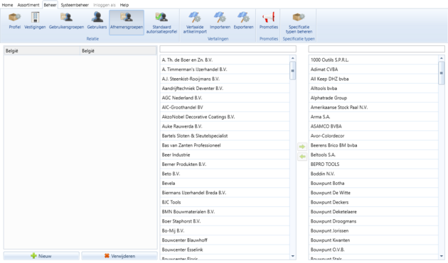This screenshot has height=263, width=448.
Task: Click the Importeren translations icon
Action: [x=220, y=21]
